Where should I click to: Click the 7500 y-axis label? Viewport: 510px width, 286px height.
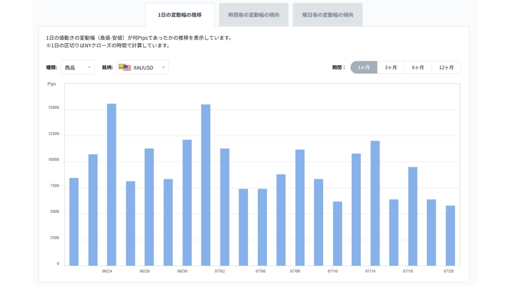(54, 186)
